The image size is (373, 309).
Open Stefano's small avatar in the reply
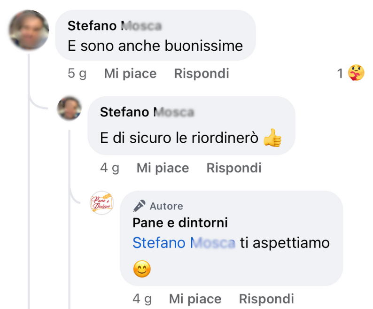[70, 108]
